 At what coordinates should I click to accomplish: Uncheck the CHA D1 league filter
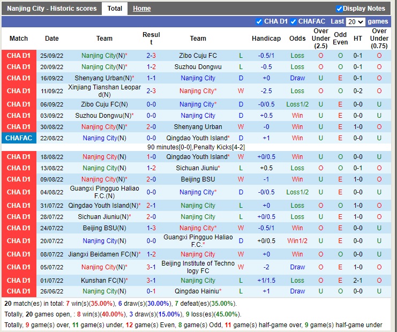[259, 21]
